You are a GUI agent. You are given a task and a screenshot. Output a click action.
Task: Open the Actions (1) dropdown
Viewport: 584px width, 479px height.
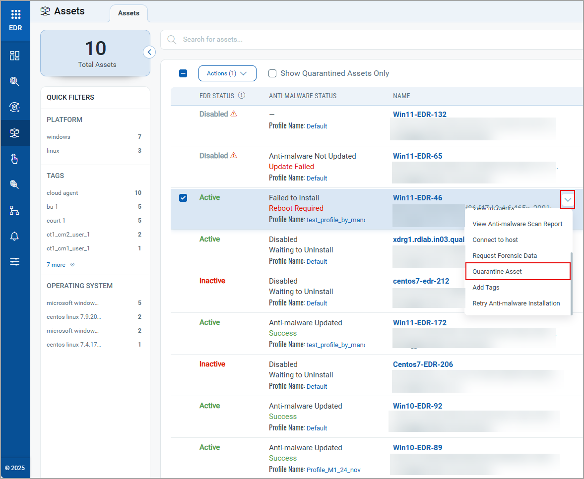(227, 73)
